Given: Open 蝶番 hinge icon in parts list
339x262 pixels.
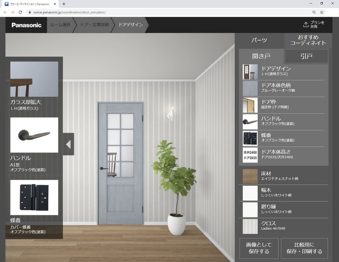Looking at the screenshot, I should 250,138.
